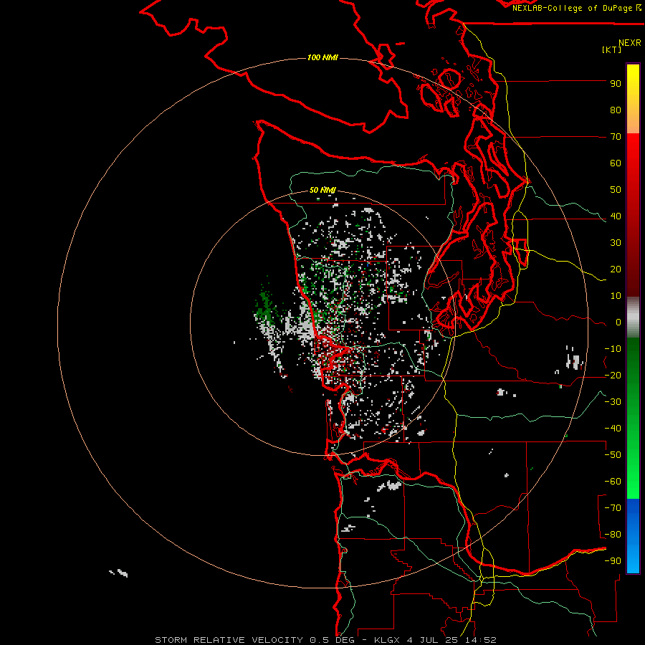Click the 60 knot label on scale
The image size is (645, 645).
[616, 163]
